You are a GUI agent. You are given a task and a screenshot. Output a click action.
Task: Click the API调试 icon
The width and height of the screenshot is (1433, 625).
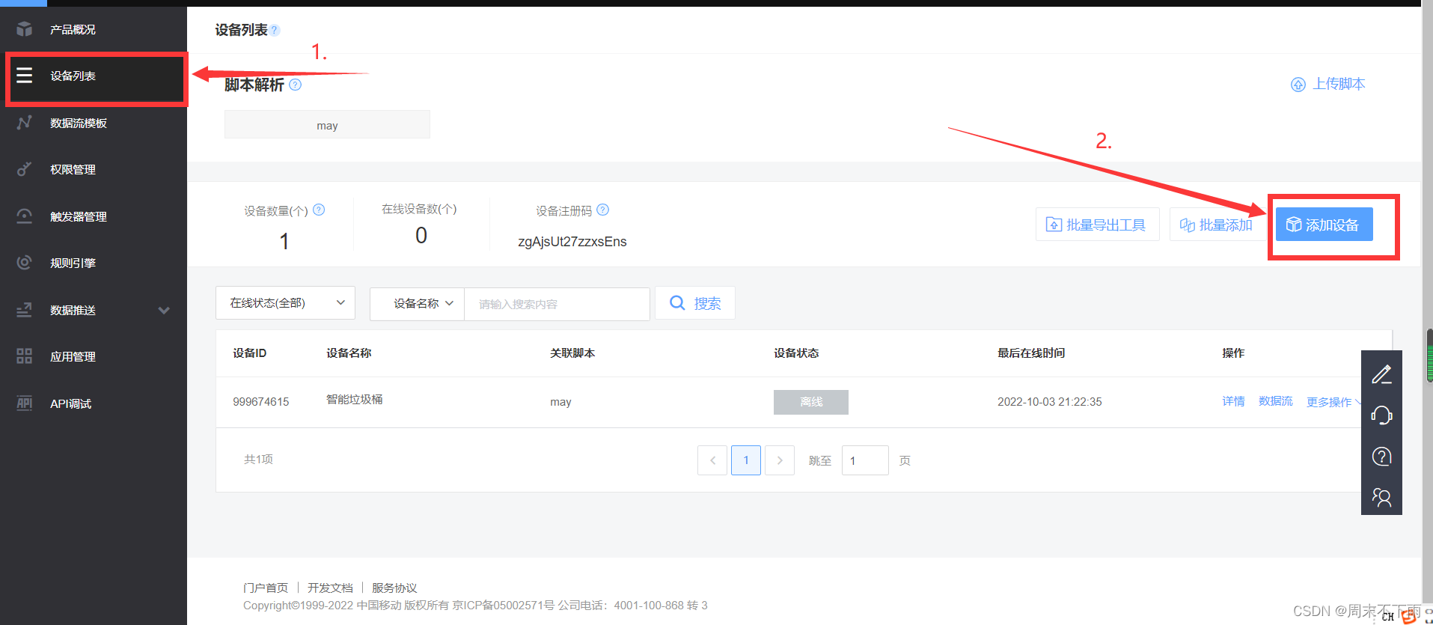pos(25,403)
